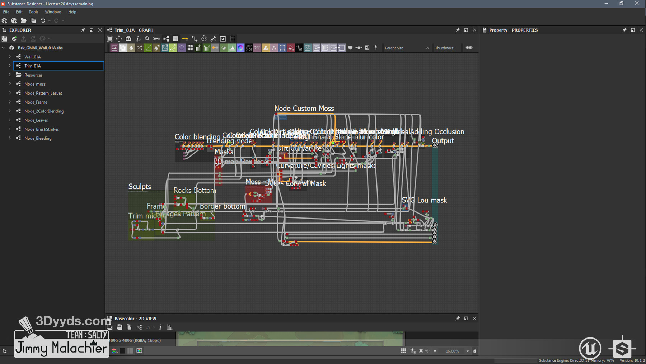Toggle the tiling grid in 2D view
The height and width of the screenshot is (364, 646).
pyautogui.click(x=403, y=351)
